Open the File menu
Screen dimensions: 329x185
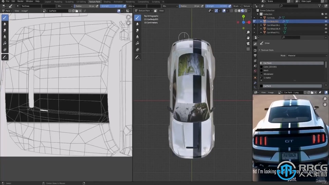coord(7,1)
